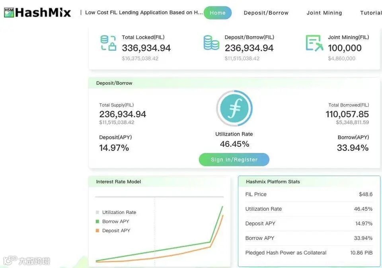Viewport: 382px width, 268px height.
Task: Click the Borrow APY legend label
Action: tap(116, 221)
